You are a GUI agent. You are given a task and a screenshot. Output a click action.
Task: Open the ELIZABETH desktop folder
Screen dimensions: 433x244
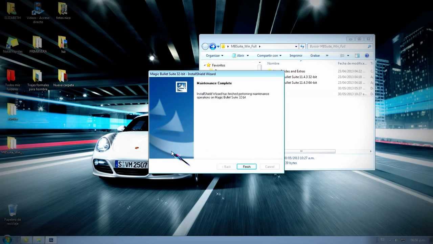coord(12,11)
